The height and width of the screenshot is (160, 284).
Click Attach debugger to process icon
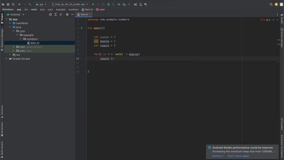(x=124, y=4)
